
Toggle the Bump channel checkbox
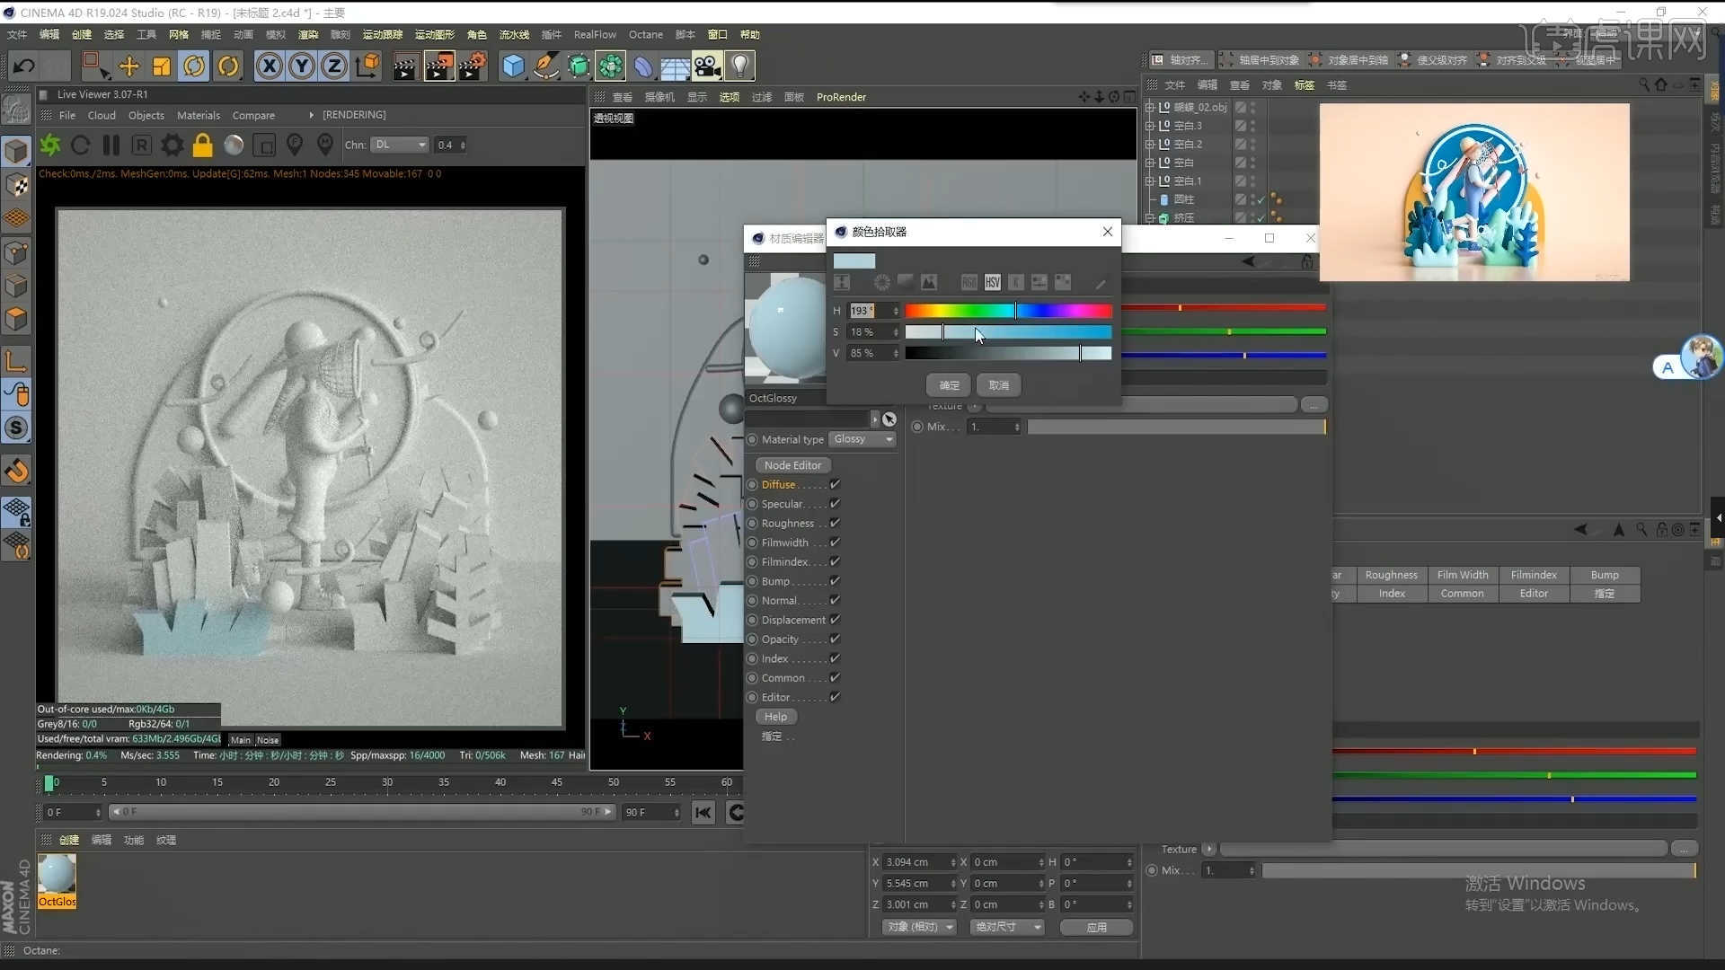pos(835,581)
